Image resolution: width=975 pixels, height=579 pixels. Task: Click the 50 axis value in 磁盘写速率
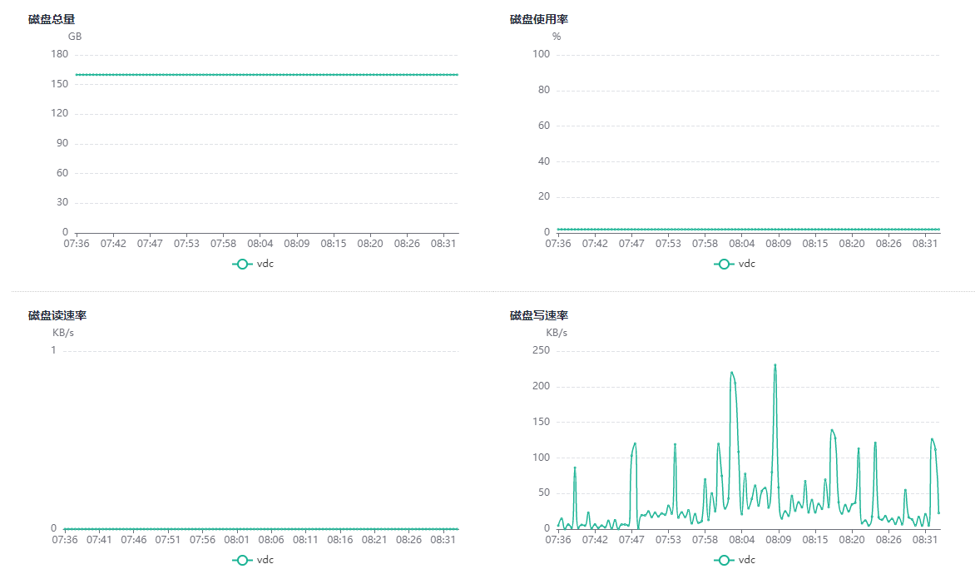click(544, 492)
